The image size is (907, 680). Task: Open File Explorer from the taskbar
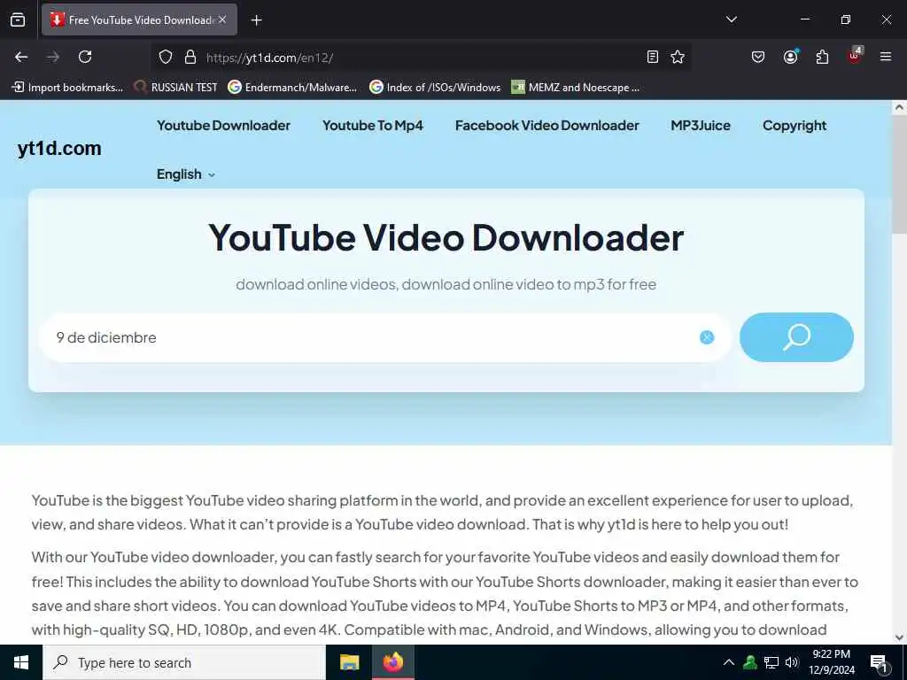(349, 662)
